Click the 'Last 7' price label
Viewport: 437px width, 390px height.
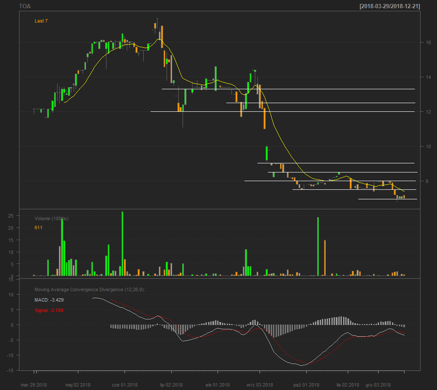tap(41, 21)
